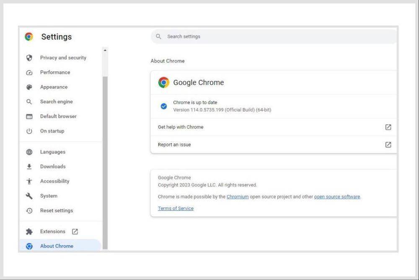Click the Search engine magnifier icon
This screenshot has height=280, width=419.
29,102
